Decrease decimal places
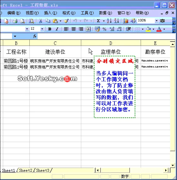Viewport: 177px width, 180px height. (x=119, y=29)
